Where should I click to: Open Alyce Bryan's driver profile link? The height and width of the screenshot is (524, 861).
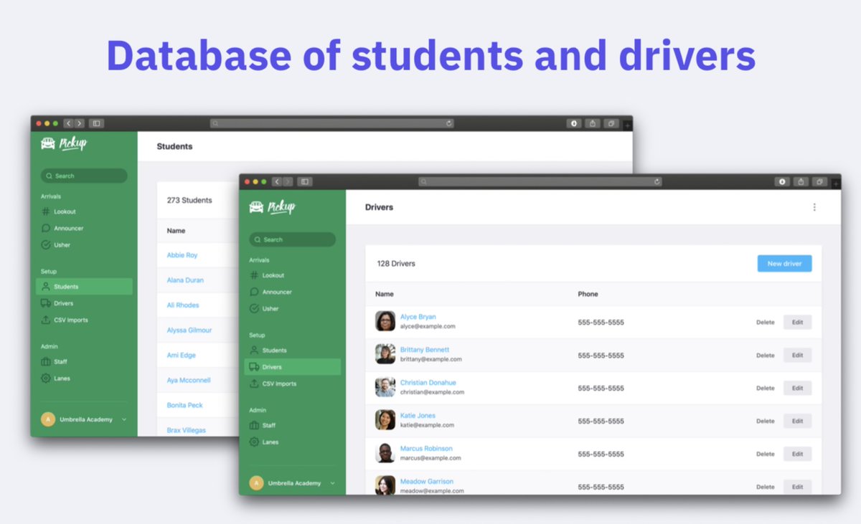[418, 317]
